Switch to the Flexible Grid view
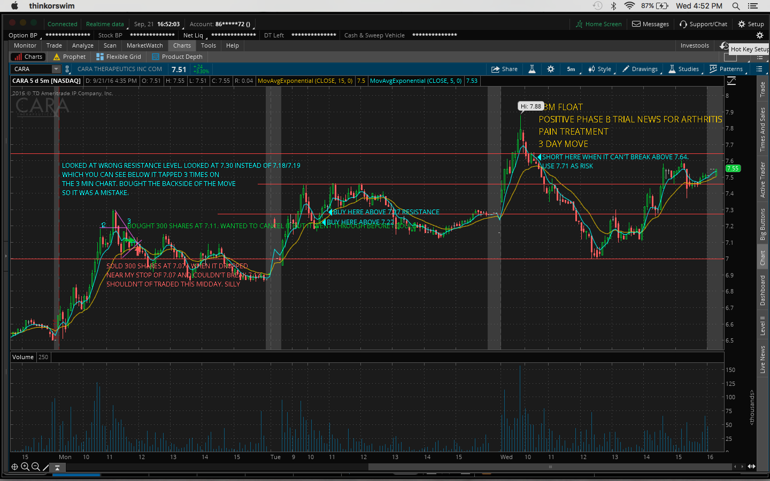Image resolution: width=770 pixels, height=481 pixels. [119, 57]
